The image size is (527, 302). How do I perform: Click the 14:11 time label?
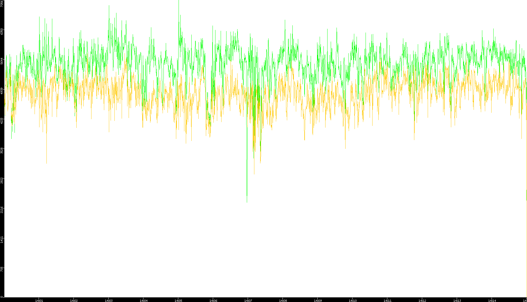pos(388,300)
